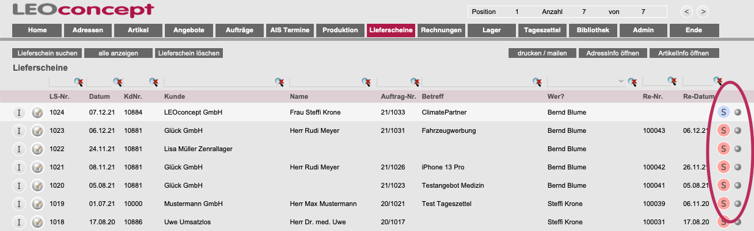The height and width of the screenshot is (231, 754).
Task: Click red S status icon for 1021
Action: [x=723, y=167]
